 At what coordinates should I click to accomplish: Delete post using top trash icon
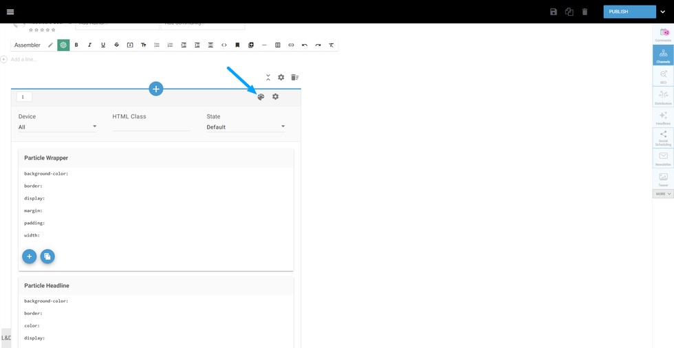click(585, 12)
